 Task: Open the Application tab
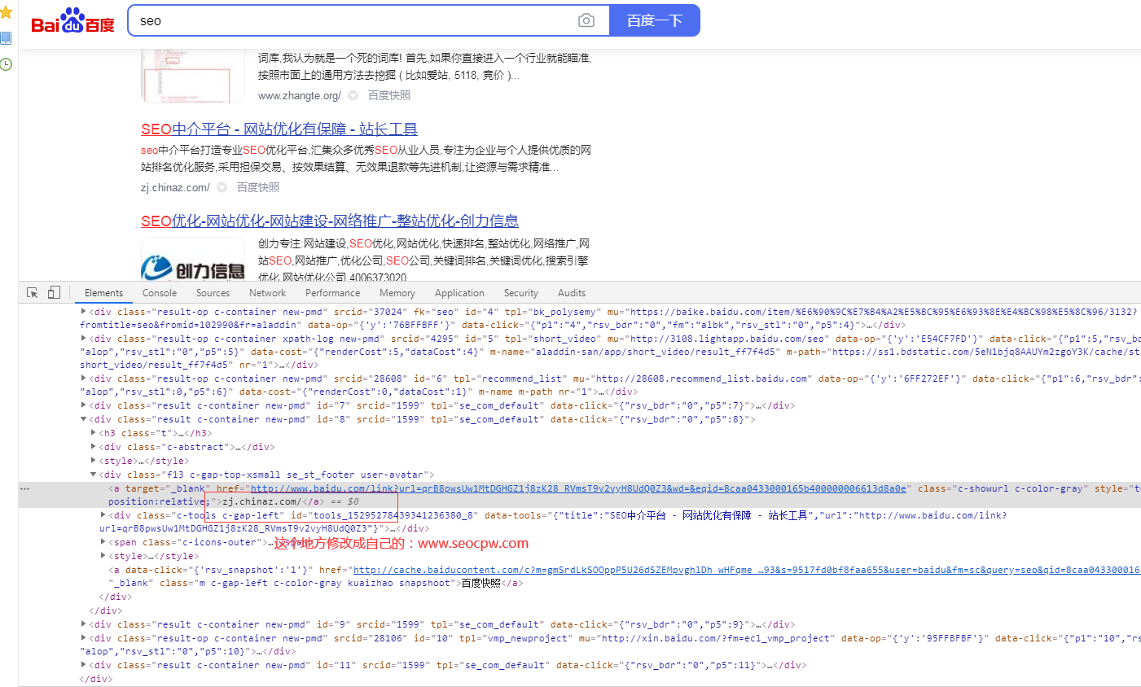(x=459, y=293)
